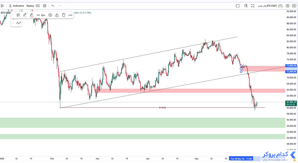Select the chart layout square icon

[x=238, y=6]
